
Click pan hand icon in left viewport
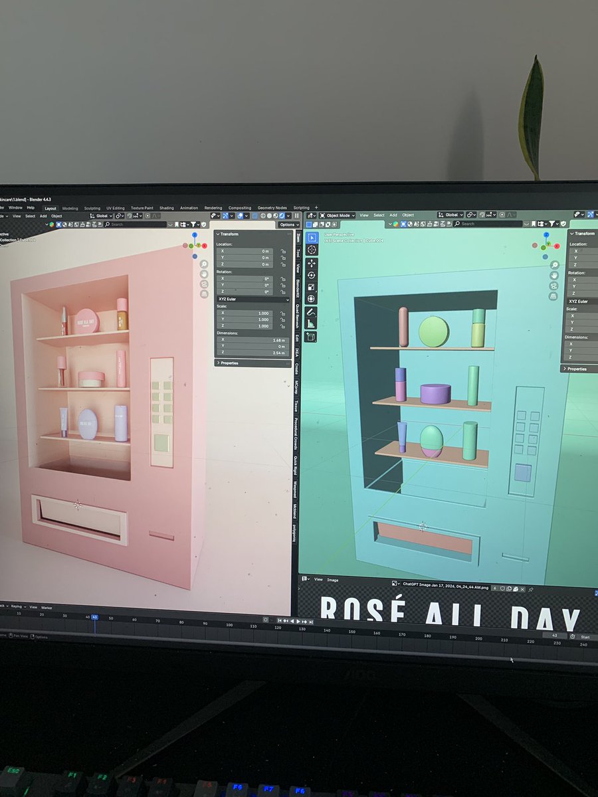(204, 274)
